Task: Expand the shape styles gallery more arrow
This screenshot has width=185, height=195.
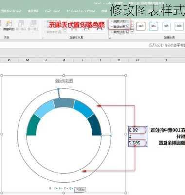Action: tap(132, 32)
